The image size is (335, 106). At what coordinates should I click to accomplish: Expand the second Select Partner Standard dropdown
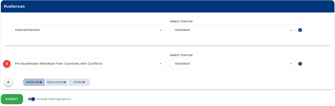pyautogui.click(x=233, y=63)
